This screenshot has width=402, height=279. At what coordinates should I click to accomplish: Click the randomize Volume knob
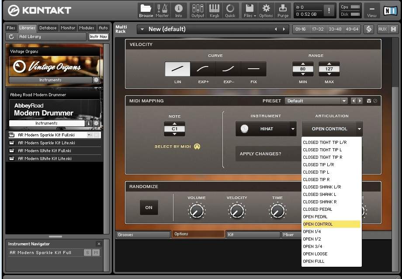(197, 211)
